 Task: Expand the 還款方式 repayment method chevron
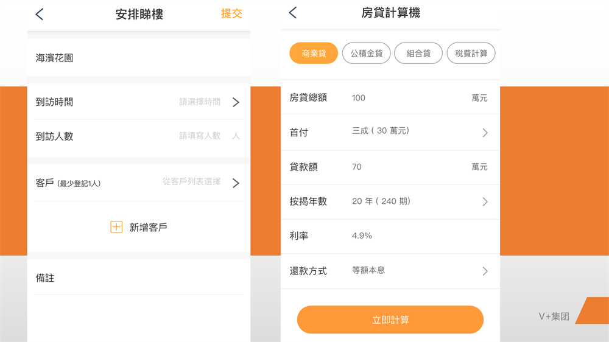485,271
